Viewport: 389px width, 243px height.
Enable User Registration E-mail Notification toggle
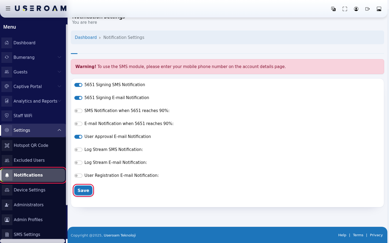[x=78, y=175]
